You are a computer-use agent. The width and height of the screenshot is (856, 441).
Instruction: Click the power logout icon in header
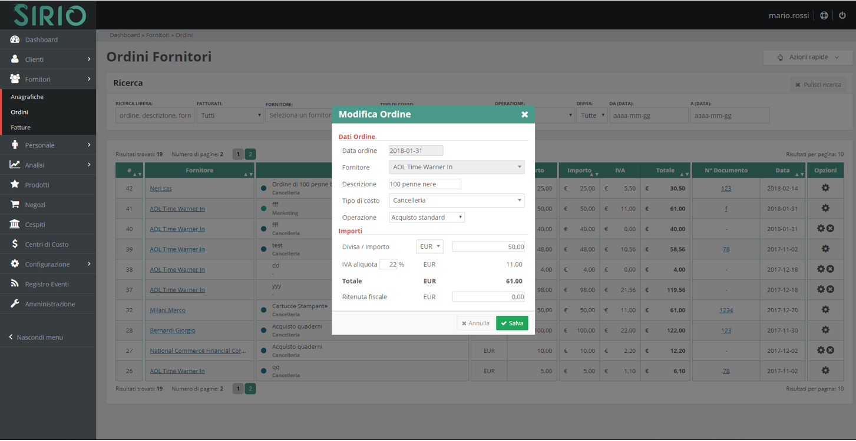(x=842, y=15)
